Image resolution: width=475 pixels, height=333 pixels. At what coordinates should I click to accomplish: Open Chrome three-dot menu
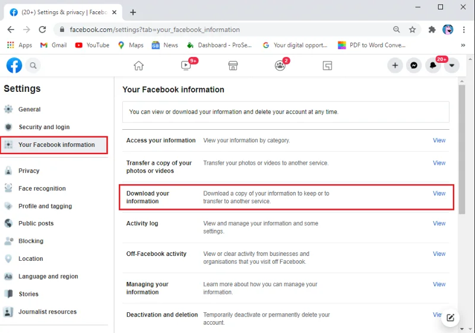[464, 29]
